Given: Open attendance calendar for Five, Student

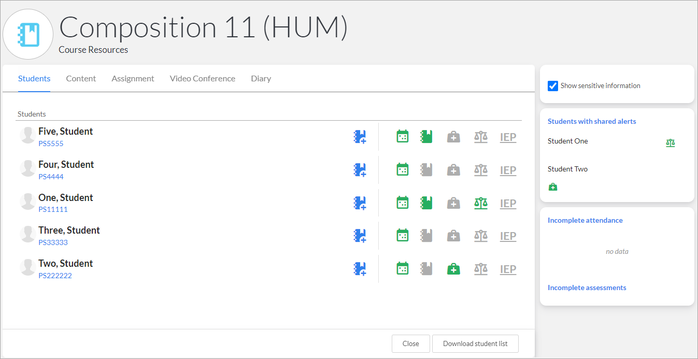Looking at the screenshot, I should coord(402,136).
